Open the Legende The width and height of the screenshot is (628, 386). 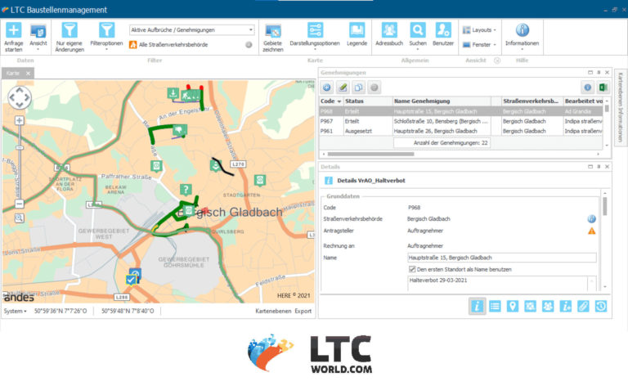point(357,34)
